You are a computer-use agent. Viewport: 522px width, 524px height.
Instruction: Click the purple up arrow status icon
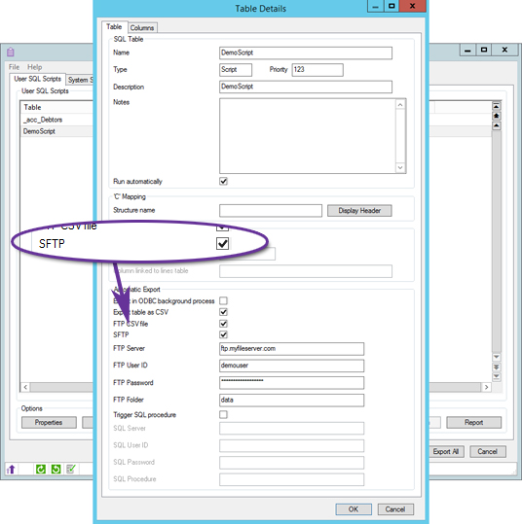(11, 470)
